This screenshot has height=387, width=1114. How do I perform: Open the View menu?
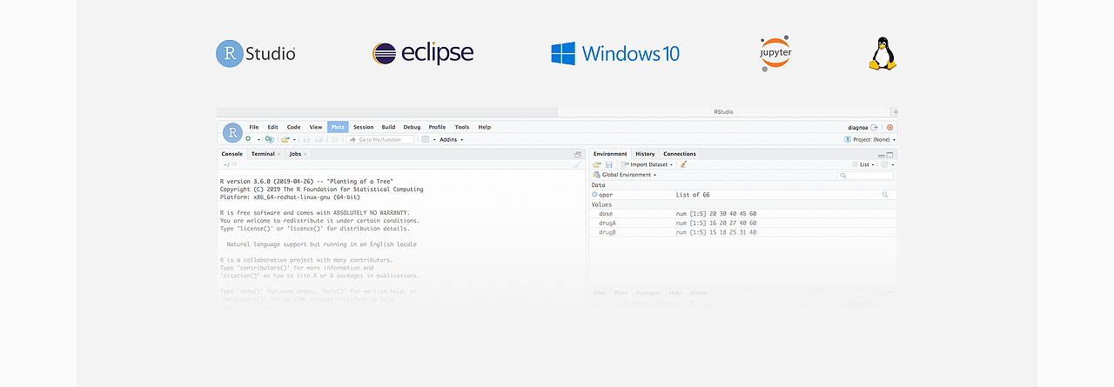coord(316,127)
